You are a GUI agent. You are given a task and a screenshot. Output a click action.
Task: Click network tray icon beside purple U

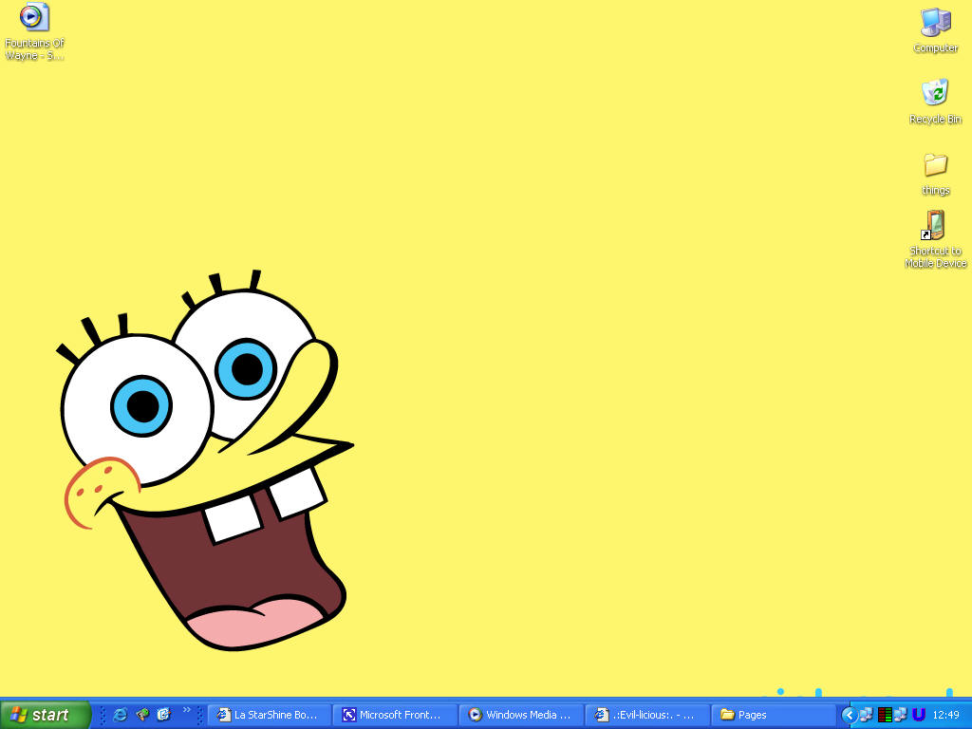click(x=901, y=715)
